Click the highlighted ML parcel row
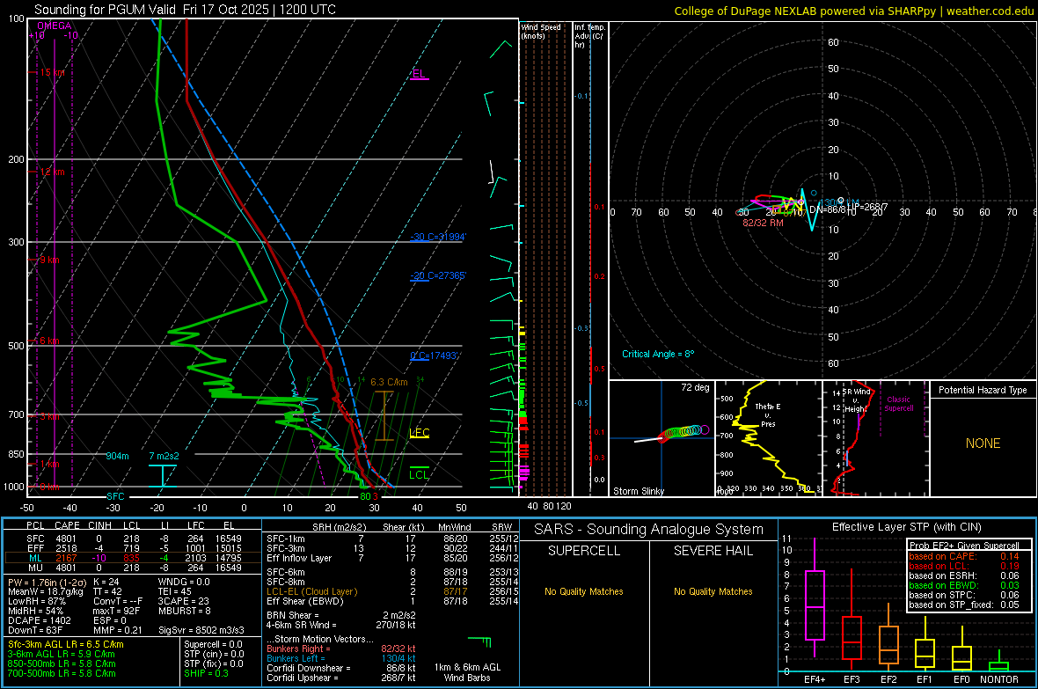 pyautogui.click(x=133, y=558)
